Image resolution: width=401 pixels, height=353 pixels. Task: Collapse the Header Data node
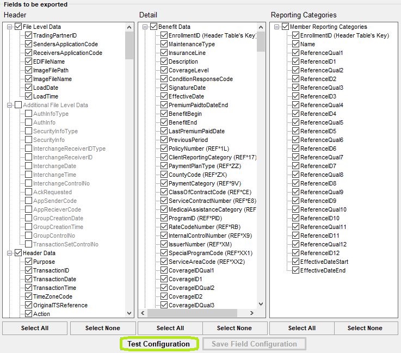pyautogui.click(x=9, y=253)
